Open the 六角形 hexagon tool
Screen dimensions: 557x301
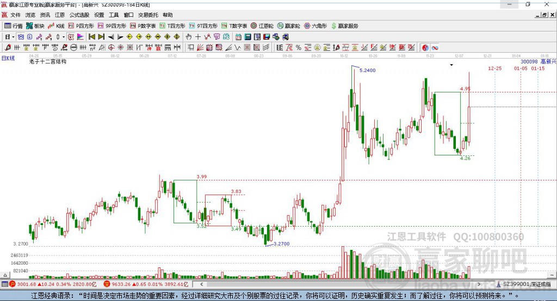point(315,26)
